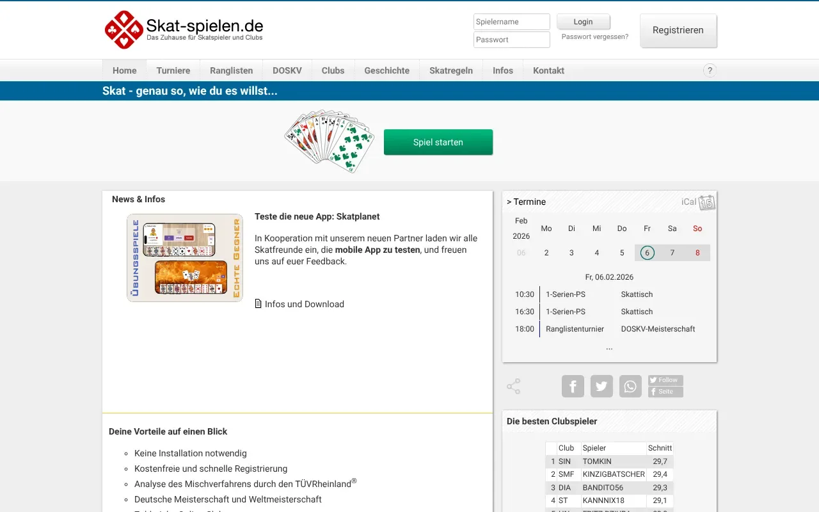Open the Ranglisten navigation entry
Image resolution: width=819 pixels, height=512 pixels.
[x=231, y=70]
